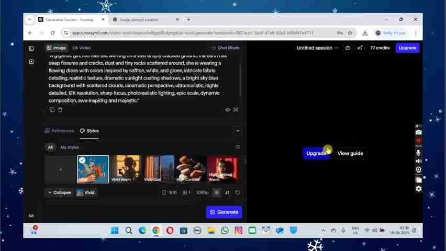Select the High Contrast Warm style

point(223,169)
